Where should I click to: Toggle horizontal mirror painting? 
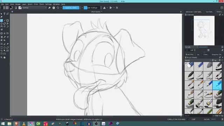[104, 8]
